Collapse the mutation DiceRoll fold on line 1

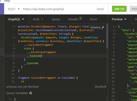16,27
